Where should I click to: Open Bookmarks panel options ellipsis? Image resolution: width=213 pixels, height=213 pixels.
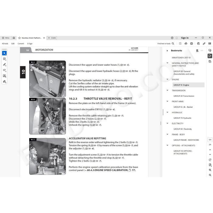point(202,51)
